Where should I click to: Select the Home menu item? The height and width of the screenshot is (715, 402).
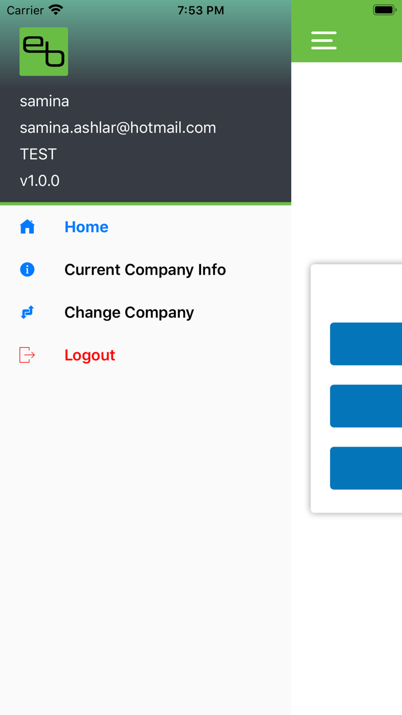pos(86,227)
